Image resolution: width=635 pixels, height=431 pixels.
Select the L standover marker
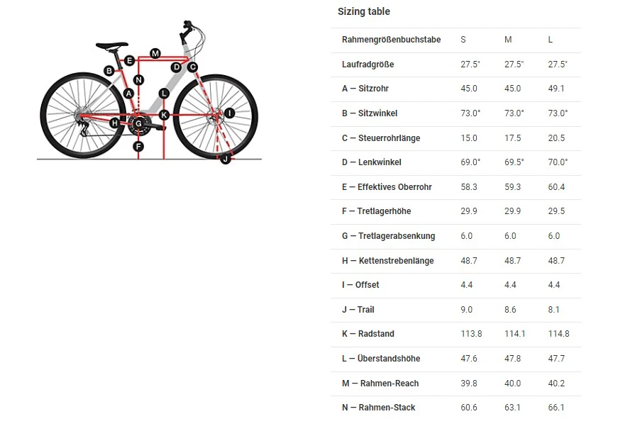tap(164, 94)
